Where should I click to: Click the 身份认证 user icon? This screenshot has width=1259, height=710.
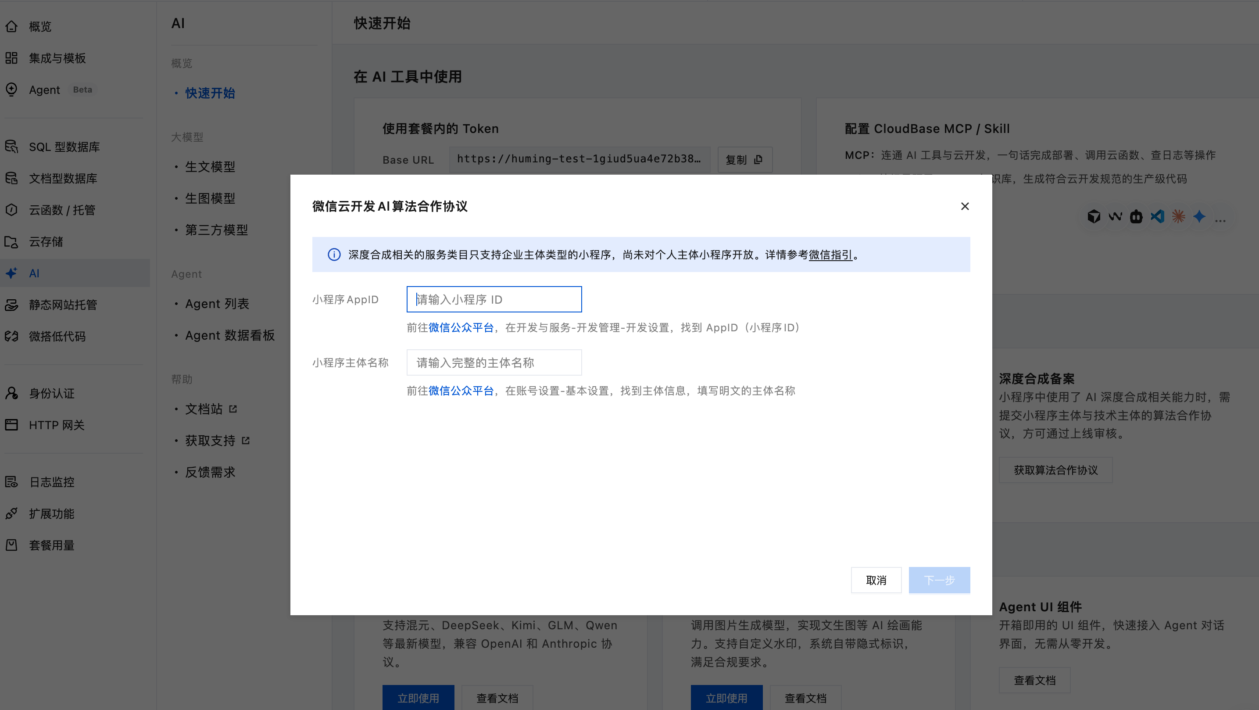pos(12,393)
